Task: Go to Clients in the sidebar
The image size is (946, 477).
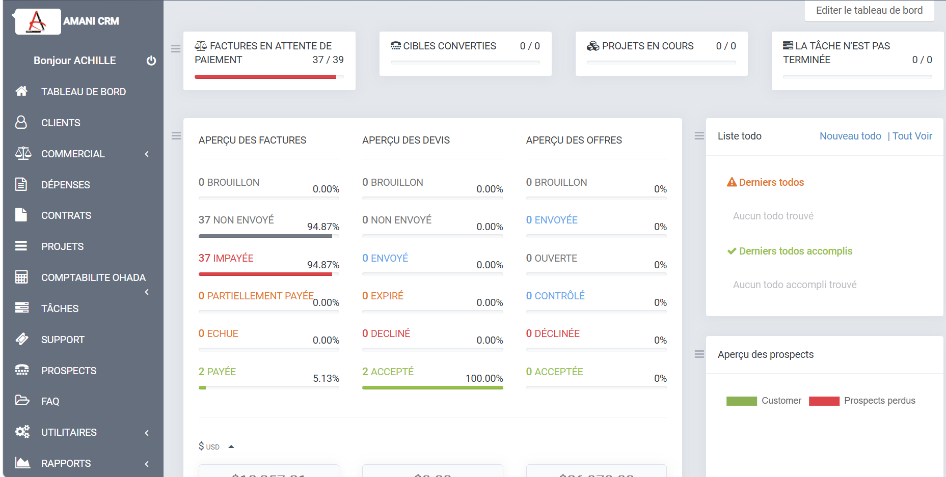Action: (x=61, y=123)
